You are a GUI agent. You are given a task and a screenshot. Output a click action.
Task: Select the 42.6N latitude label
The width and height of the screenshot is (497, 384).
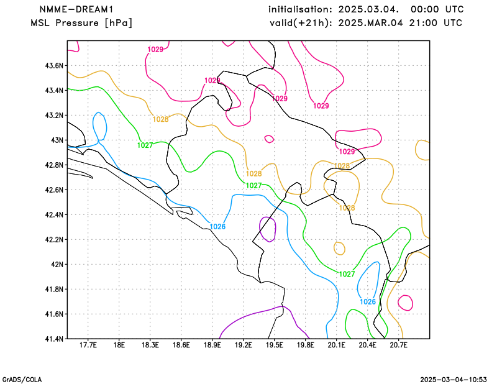54,190
